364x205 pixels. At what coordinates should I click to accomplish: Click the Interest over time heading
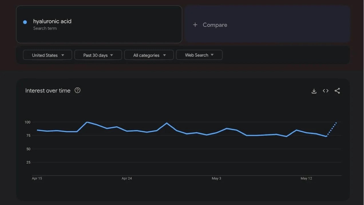[x=48, y=91]
